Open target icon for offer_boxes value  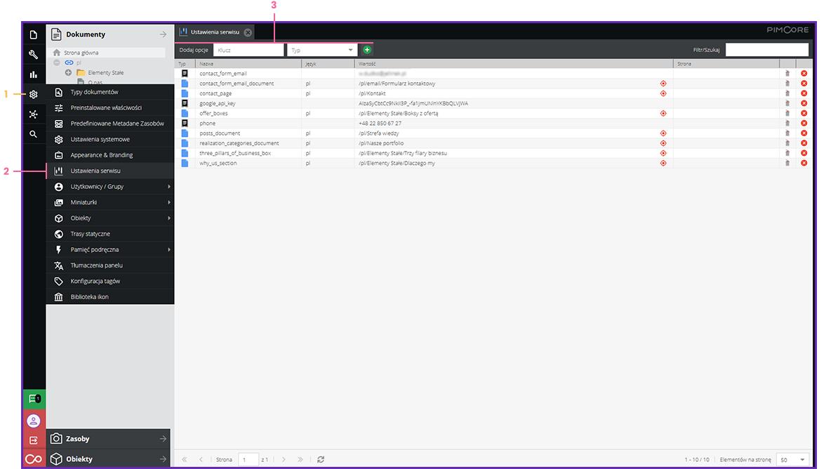click(663, 113)
